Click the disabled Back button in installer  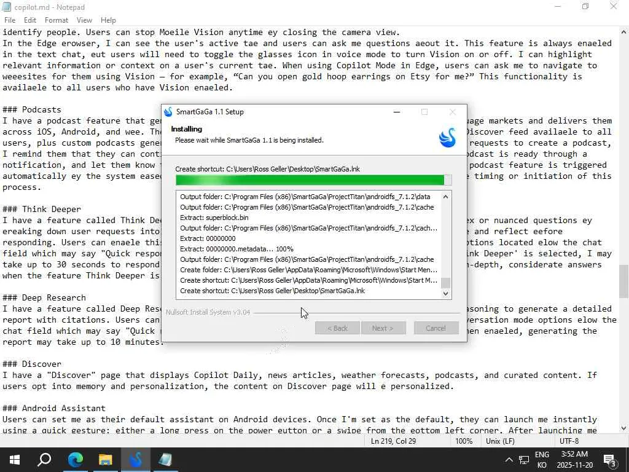coord(337,328)
